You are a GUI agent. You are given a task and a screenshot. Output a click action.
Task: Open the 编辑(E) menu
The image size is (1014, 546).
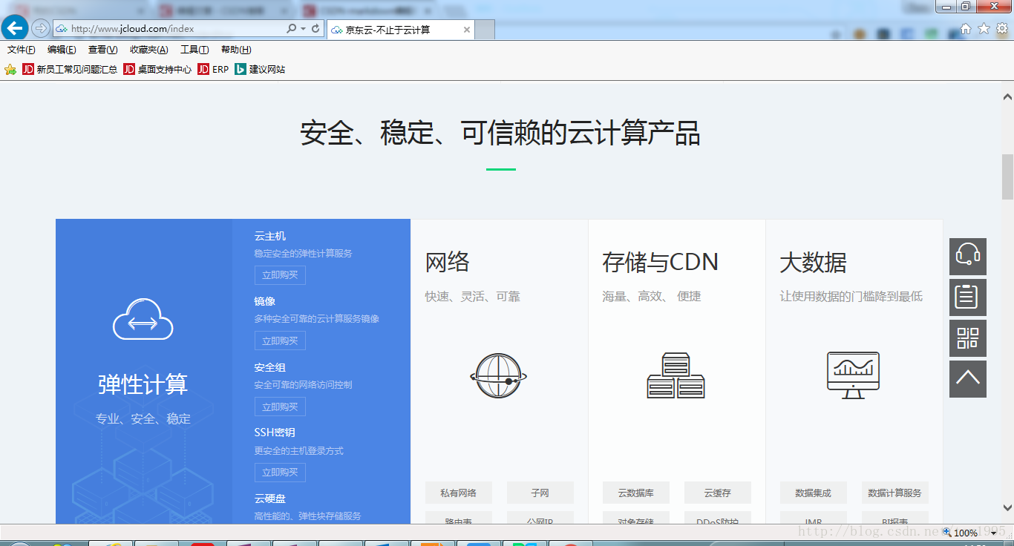coord(62,50)
